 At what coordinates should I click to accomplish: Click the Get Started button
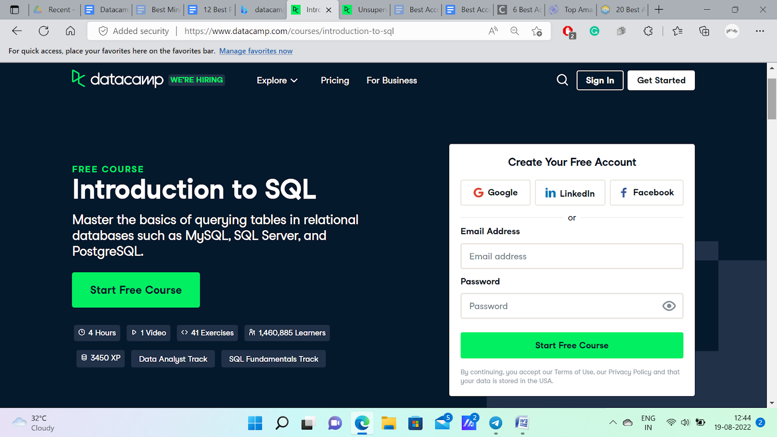point(661,81)
